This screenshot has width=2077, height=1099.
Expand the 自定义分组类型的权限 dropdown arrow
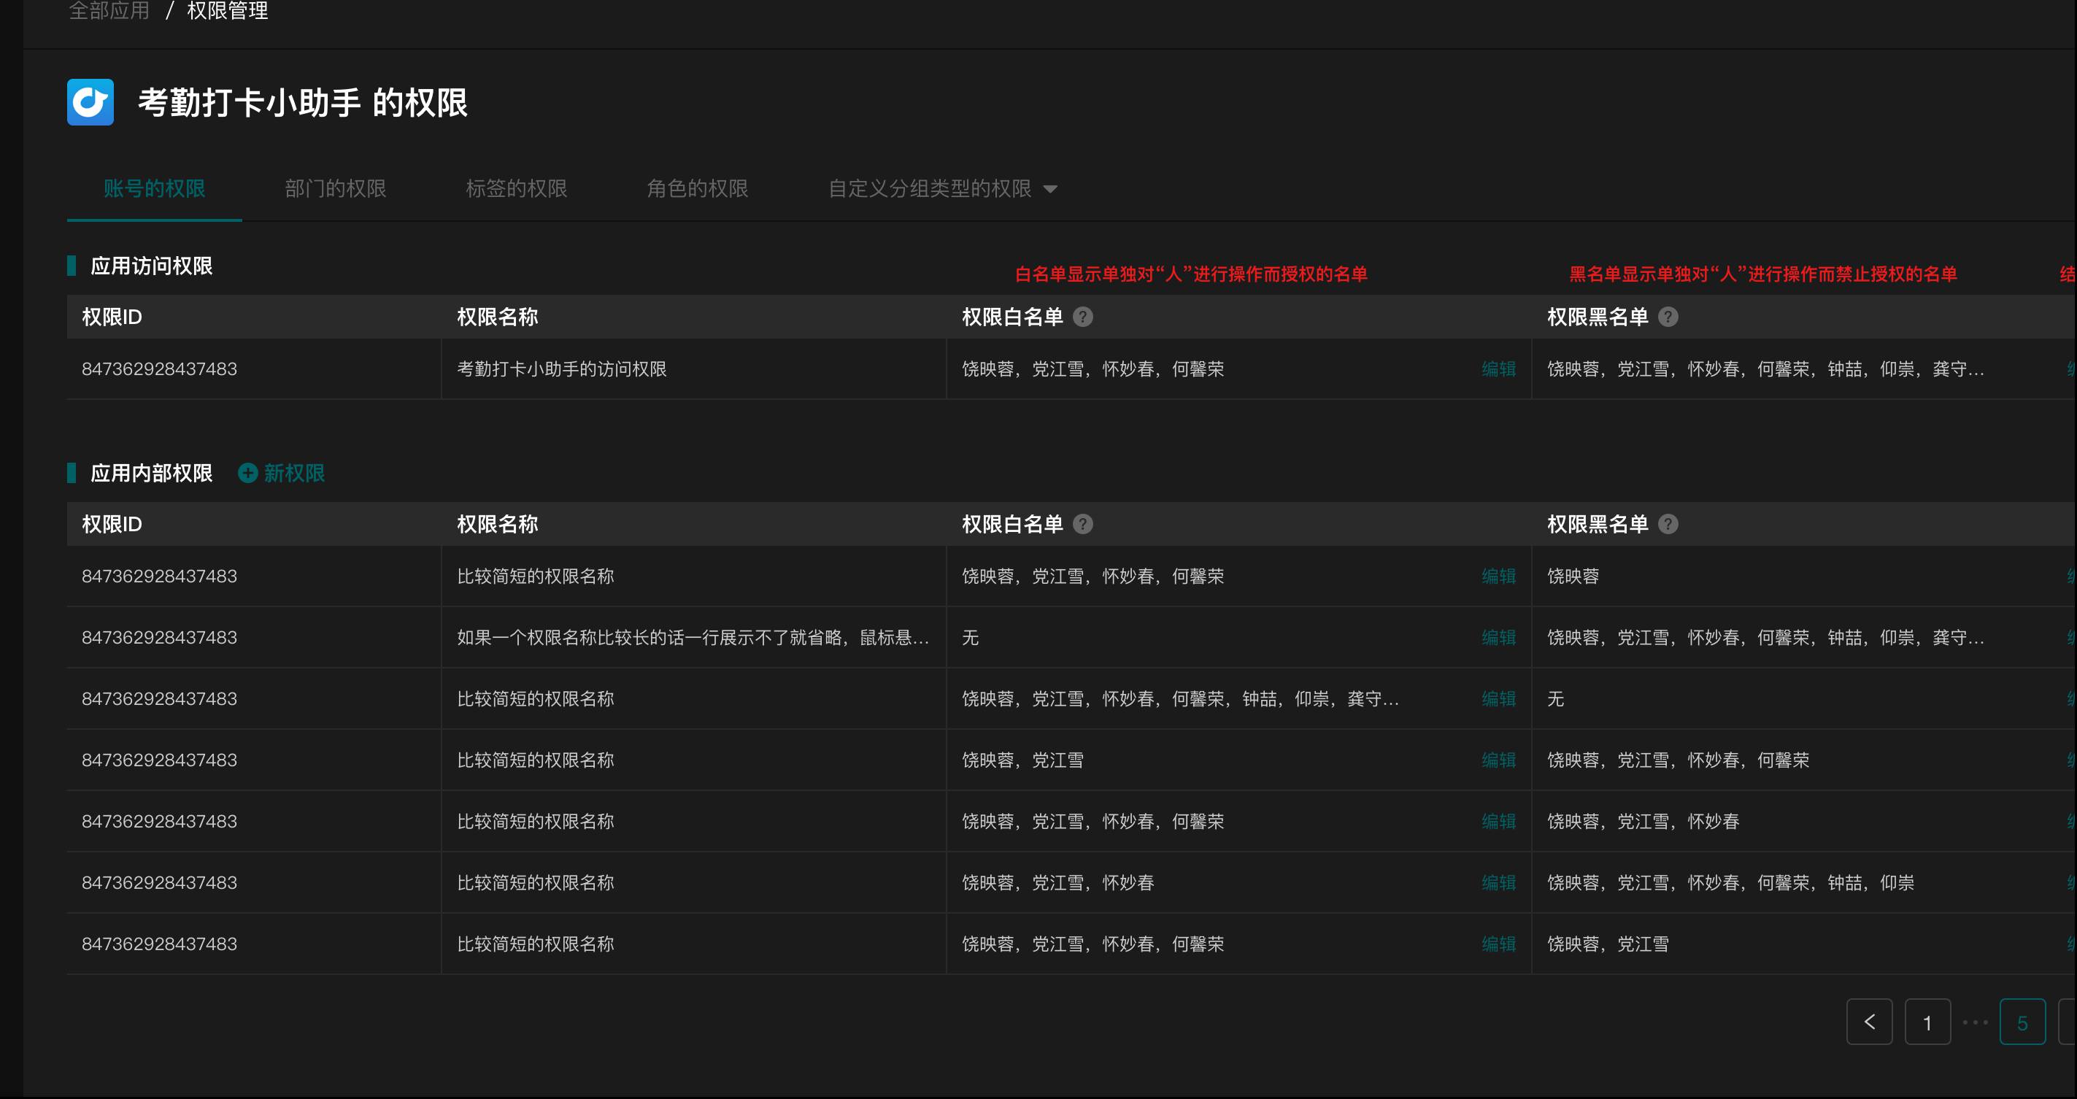coord(1049,190)
